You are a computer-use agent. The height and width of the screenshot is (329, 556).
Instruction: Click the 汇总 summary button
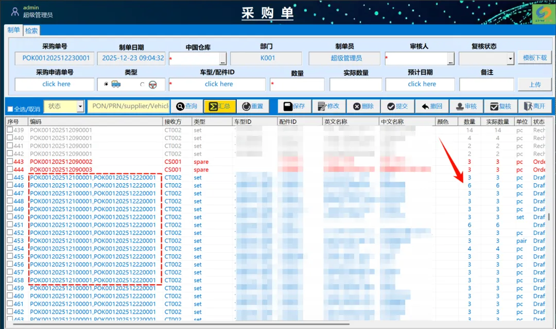tap(219, 106)
